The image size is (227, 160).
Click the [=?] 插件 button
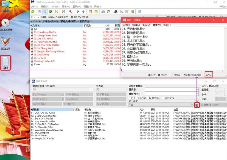click(x=78, y=104)
